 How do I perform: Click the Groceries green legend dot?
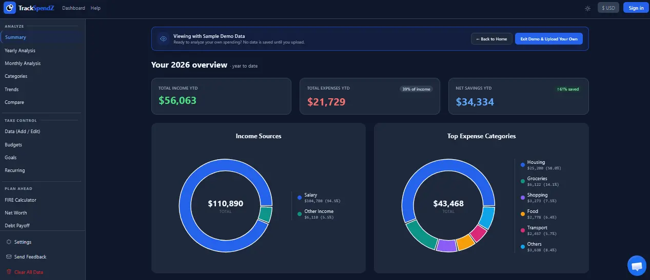(x=523, y=181)
